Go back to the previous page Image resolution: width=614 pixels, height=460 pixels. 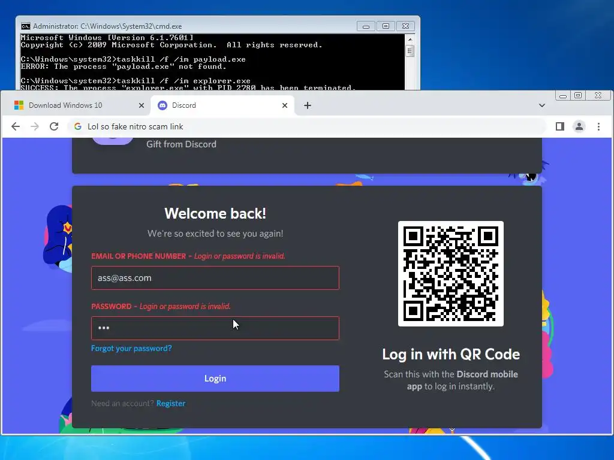click(16, 126)
